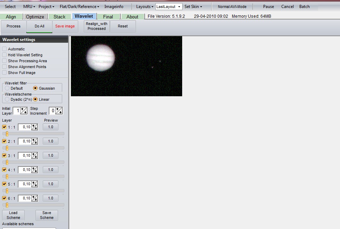This screenshot has height=229, width=340.
Task: Click the Process button
Action: pos(14,26)
